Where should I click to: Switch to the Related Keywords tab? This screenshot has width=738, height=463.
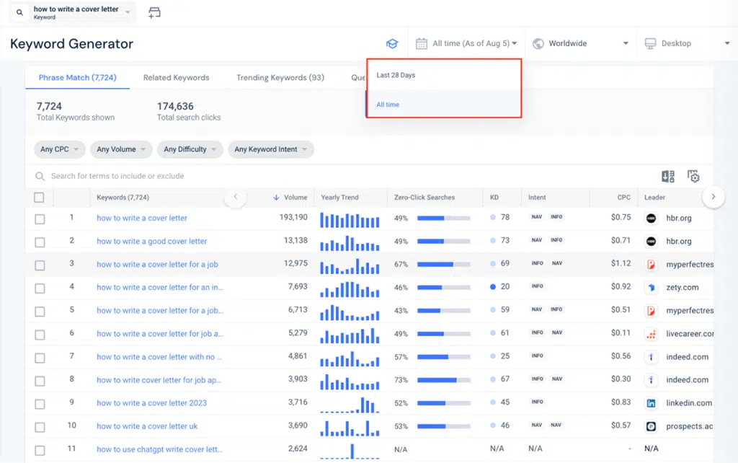point(176,78)
